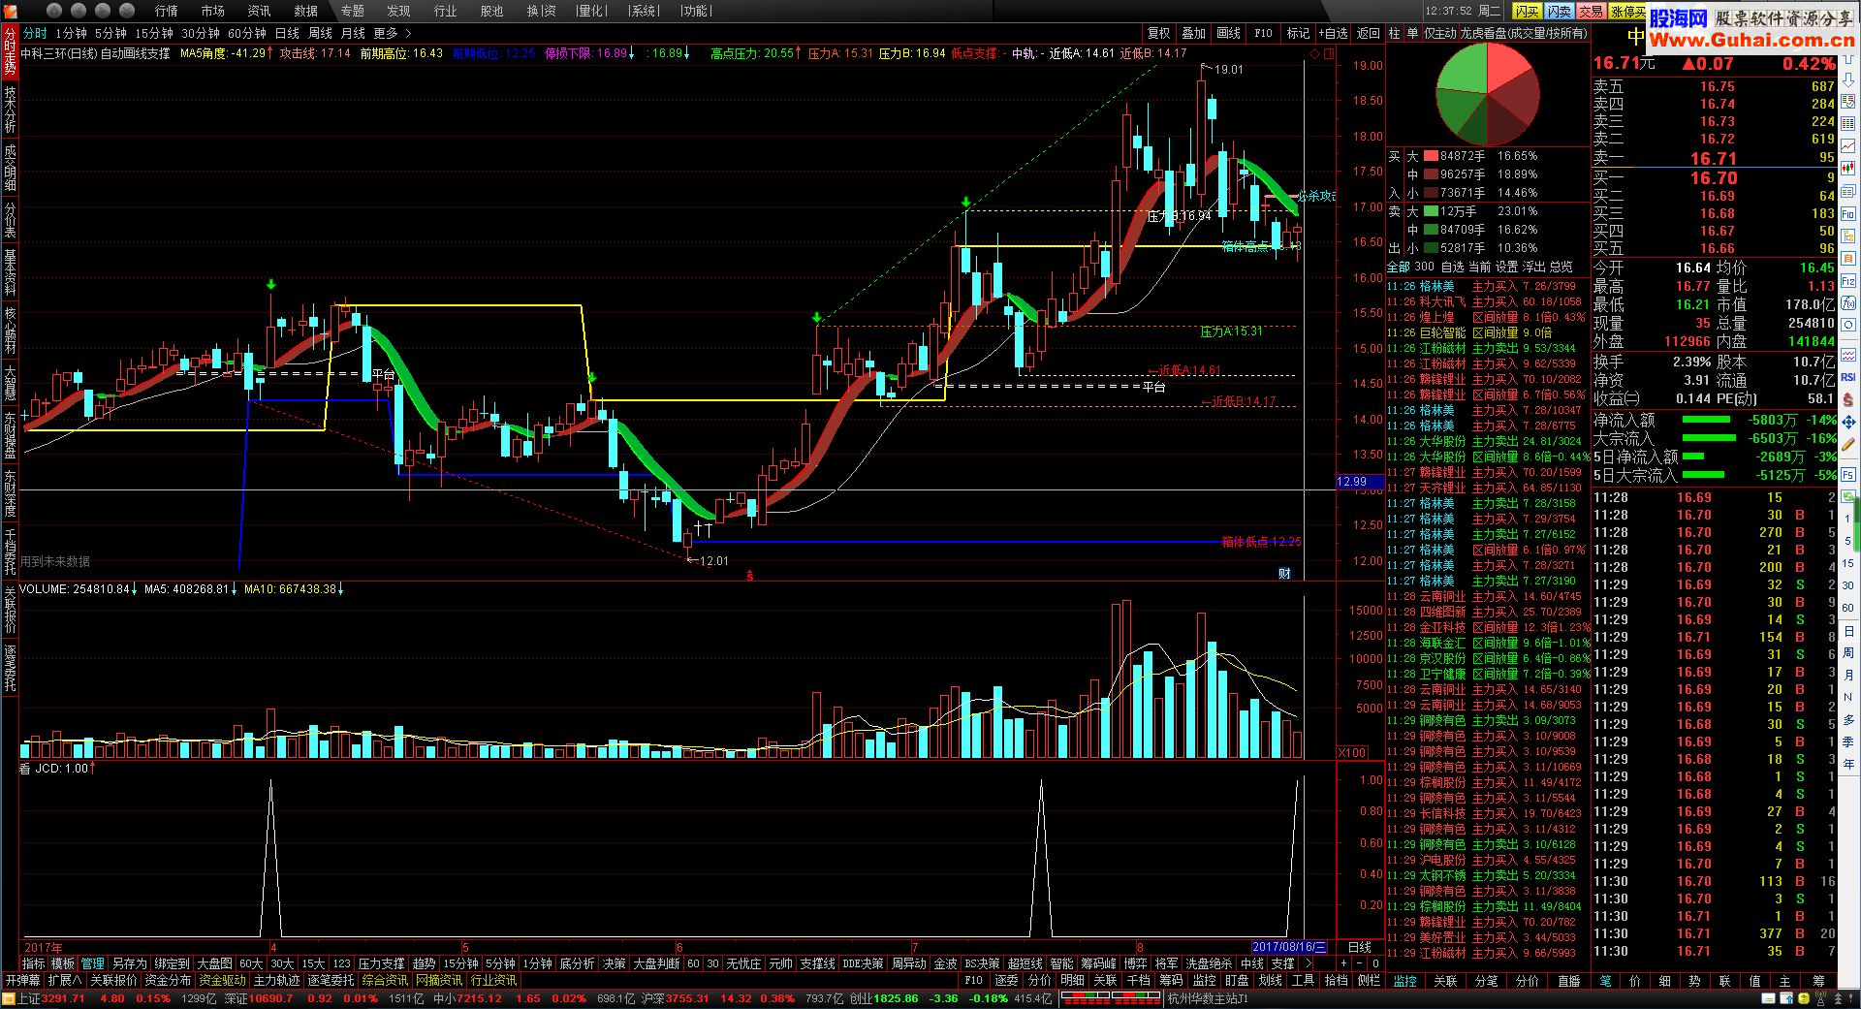1861x1009 pixels.
Task: Open the 行情 menu
Action: point(167,11)
